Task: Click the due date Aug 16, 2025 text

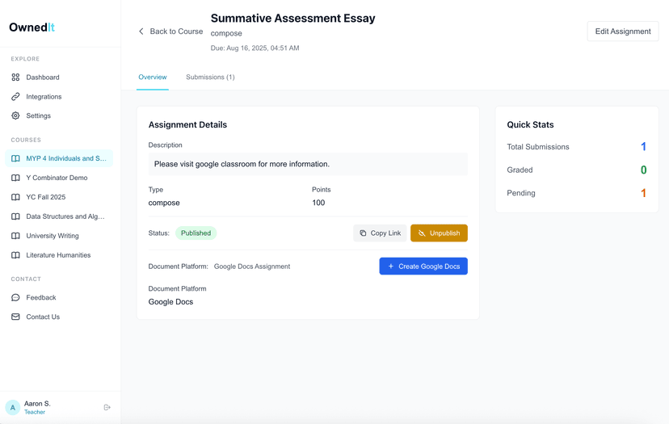Action: point(255,48)
